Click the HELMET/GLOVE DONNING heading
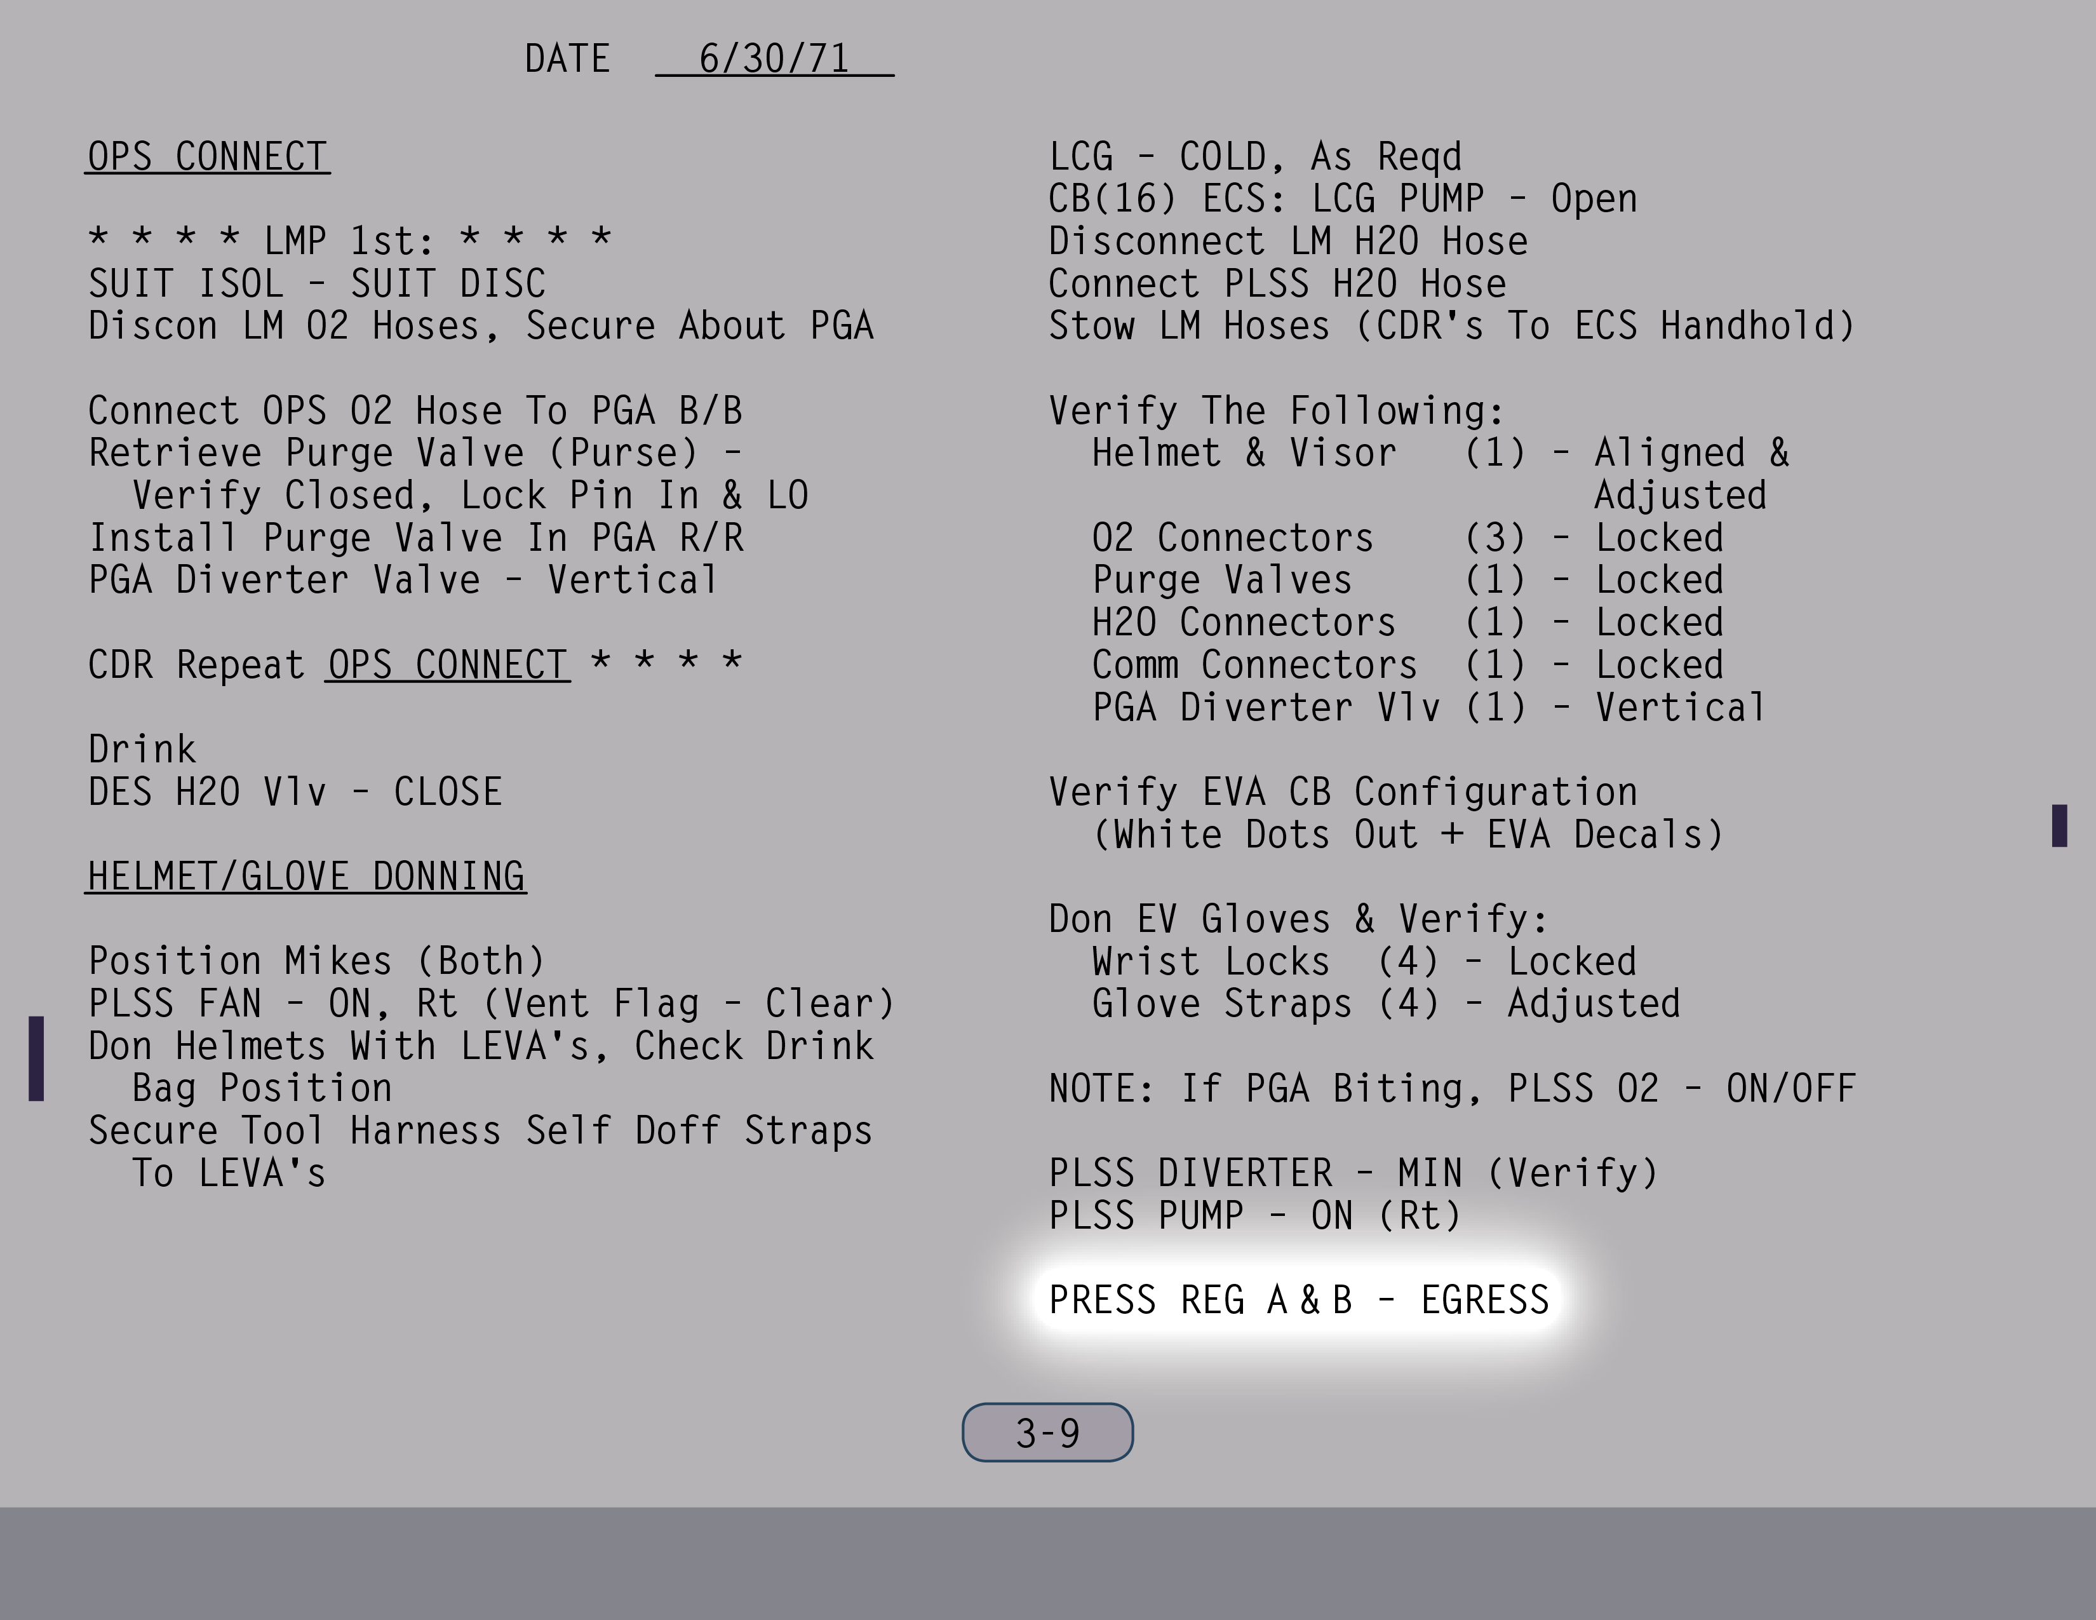2096x1620 pixels. [305, 876]
